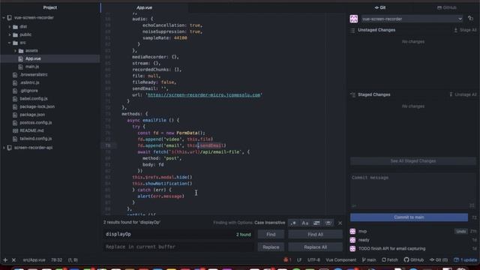
Task: Click the Staged Changes list icon
Action: pyautogui.click(x=352, y=94)
